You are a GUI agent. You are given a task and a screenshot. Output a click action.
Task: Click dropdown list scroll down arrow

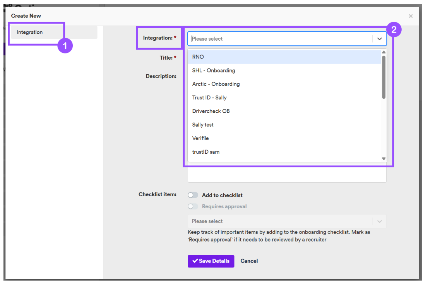(x=384, y=159)
